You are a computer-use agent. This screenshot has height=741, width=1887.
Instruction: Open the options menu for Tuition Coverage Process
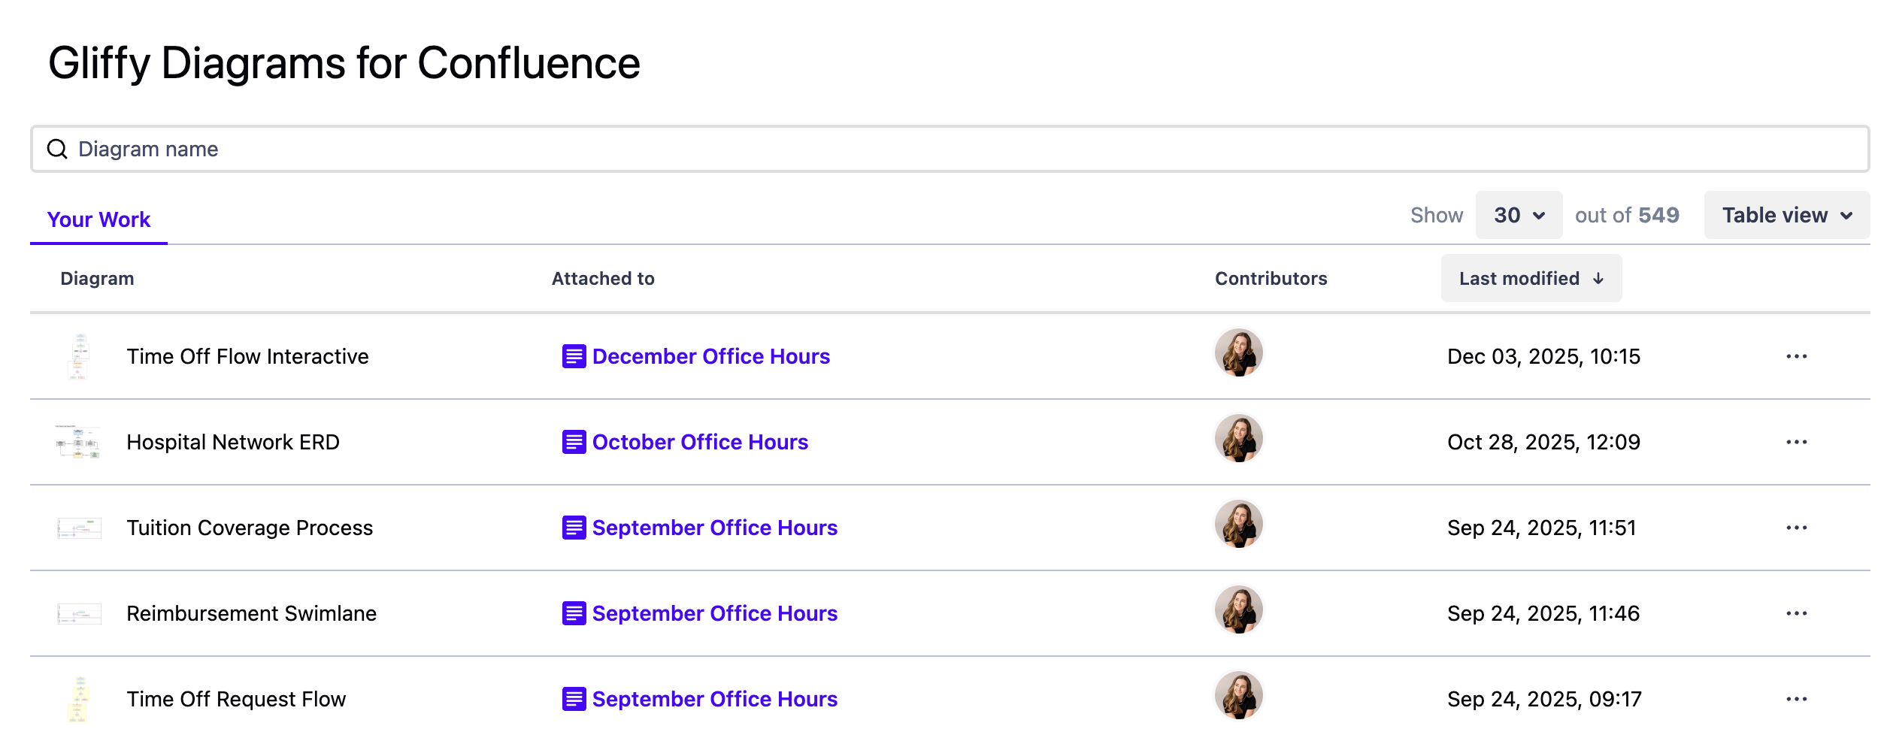pyautogui.click(x=1797, y=528)
